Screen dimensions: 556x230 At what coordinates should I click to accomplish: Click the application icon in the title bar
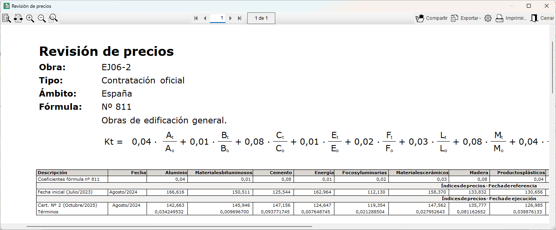coord(6,6)
